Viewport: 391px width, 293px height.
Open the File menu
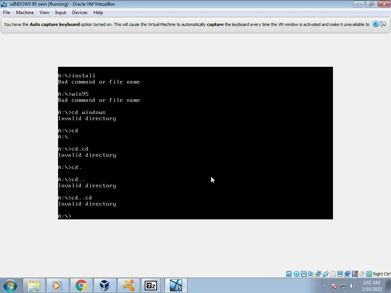tap(6, 13)
